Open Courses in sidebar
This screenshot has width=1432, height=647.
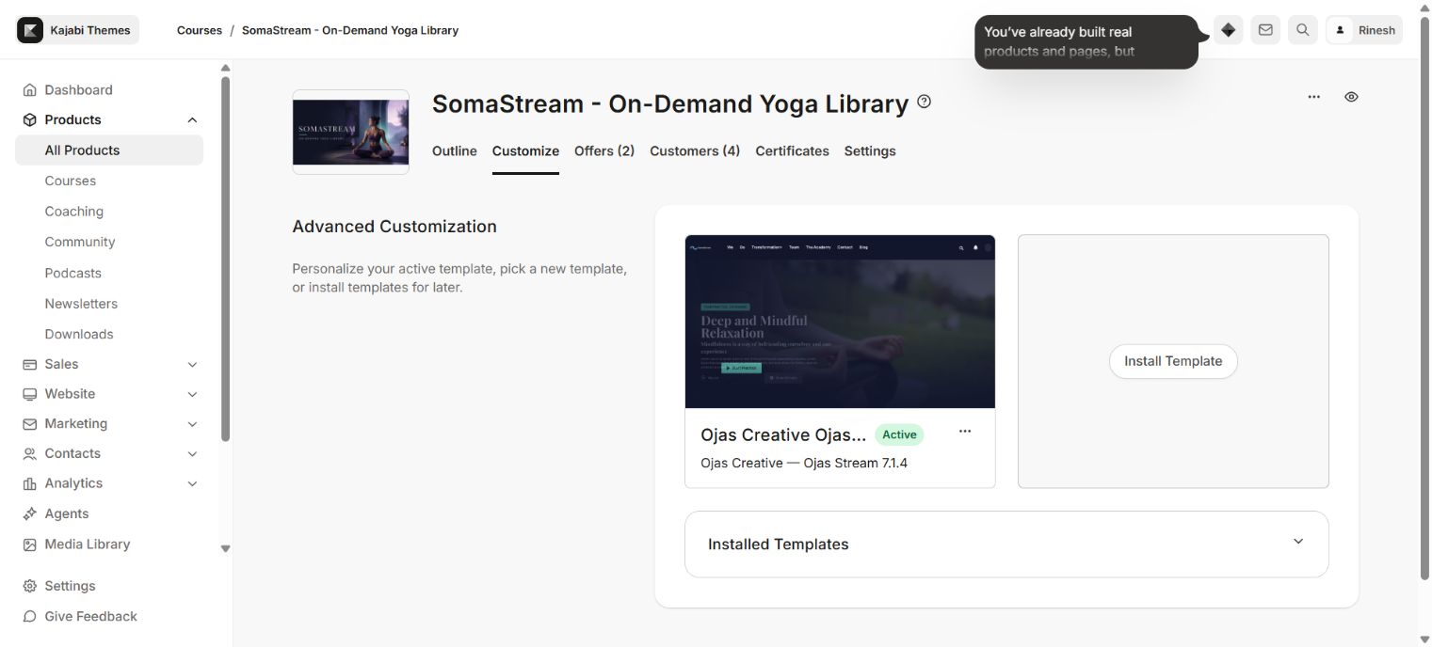pos(71,181)
